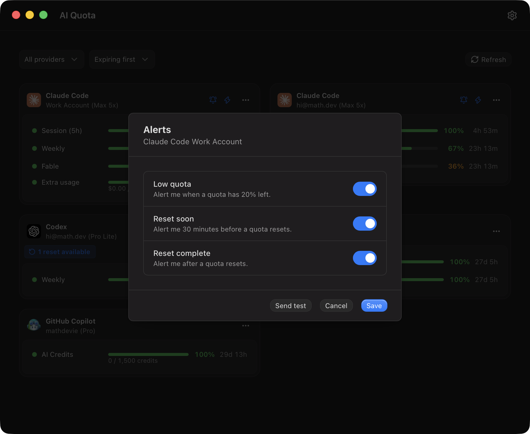Click 'Alert me 30 minutes before a quota resets.'
530x434 pixels.
(x=223, y=229)
